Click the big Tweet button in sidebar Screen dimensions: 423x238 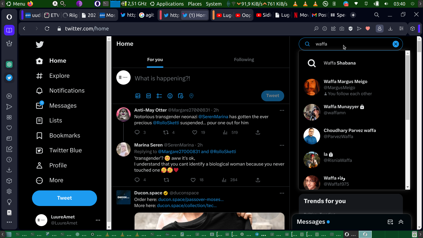65,198
